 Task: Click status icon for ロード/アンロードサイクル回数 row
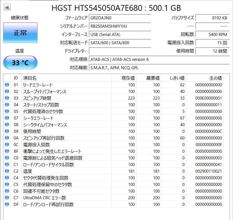pyautogui.click(x=7, y=164)
